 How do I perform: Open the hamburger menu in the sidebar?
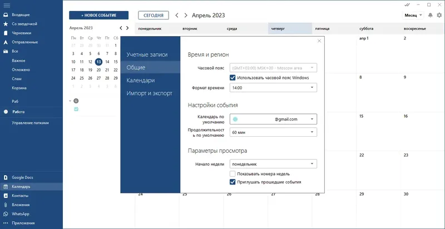click(x=7, y=6)
